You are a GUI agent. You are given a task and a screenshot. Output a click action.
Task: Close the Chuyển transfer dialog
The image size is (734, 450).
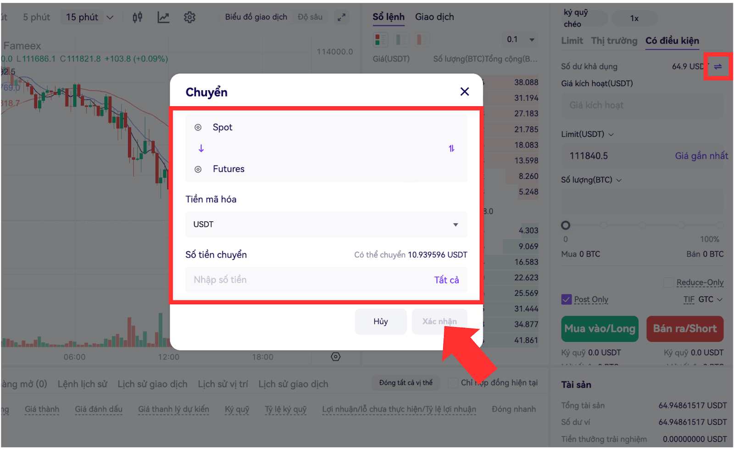pos(464,92)
